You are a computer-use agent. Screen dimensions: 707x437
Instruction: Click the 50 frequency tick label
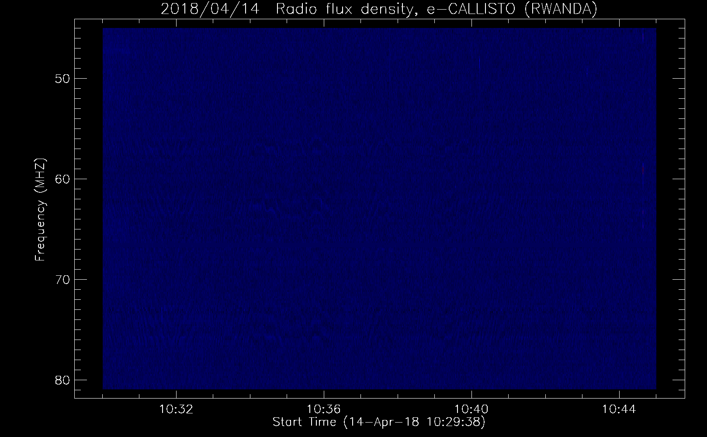[x=62, y=79]
